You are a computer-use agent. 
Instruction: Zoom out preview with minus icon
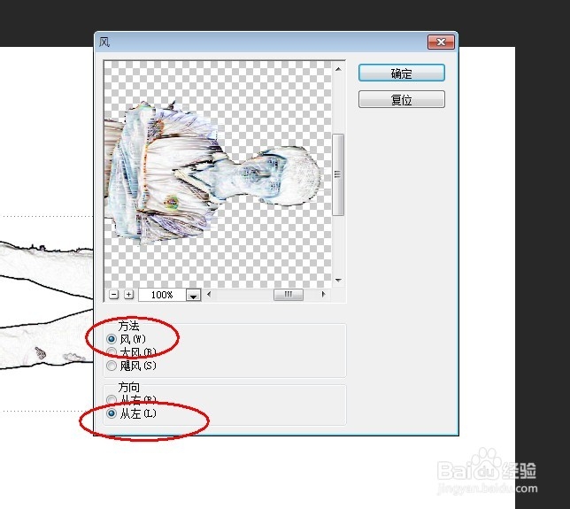tap(114, 295)
